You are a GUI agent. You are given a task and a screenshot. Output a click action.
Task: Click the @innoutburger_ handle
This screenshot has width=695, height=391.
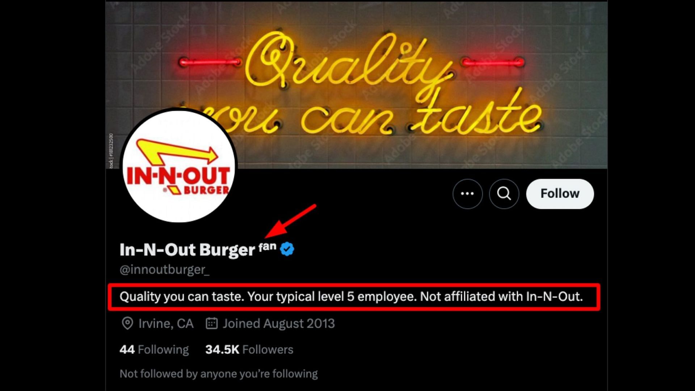(x=165, y=270)
